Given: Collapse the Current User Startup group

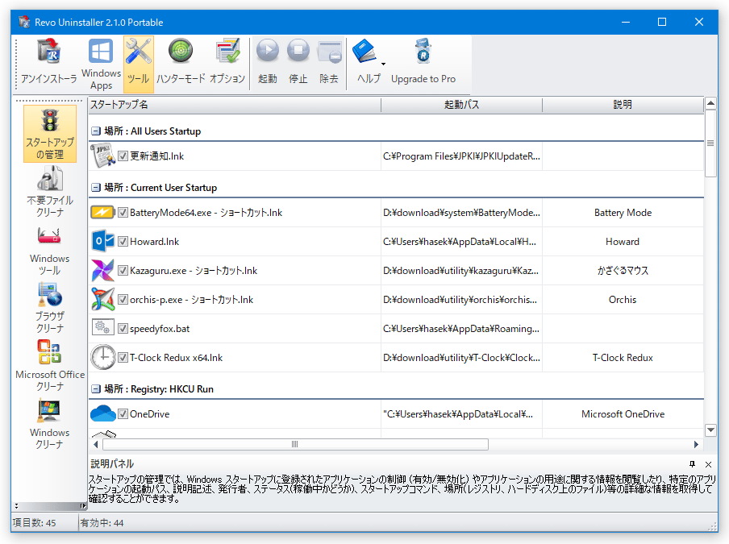Looking at the screenshot, I should coord(96,188).
